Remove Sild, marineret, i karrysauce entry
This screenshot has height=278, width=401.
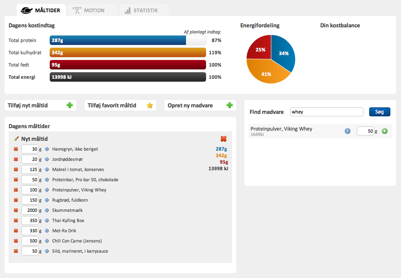point(16,251)
